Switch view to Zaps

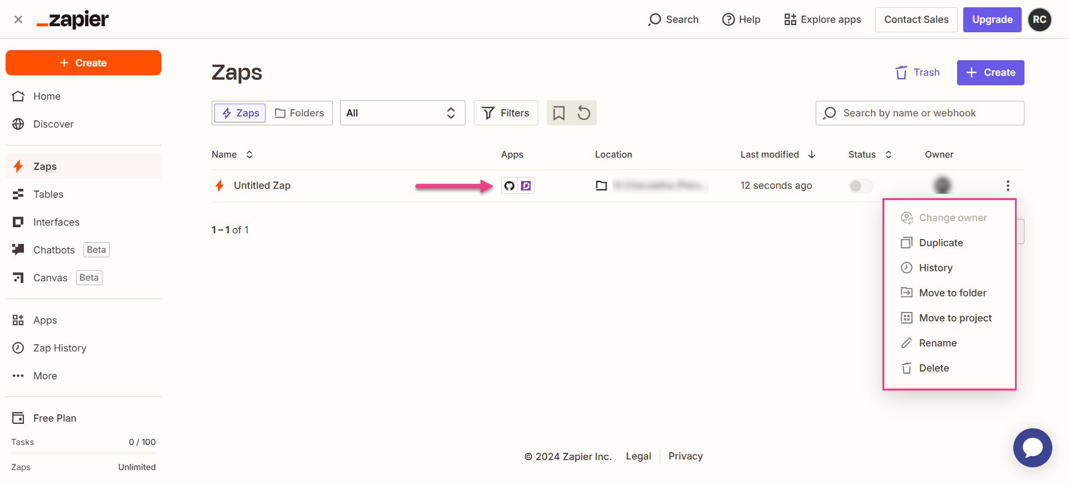pyautogui.click(x=241, y=113)
